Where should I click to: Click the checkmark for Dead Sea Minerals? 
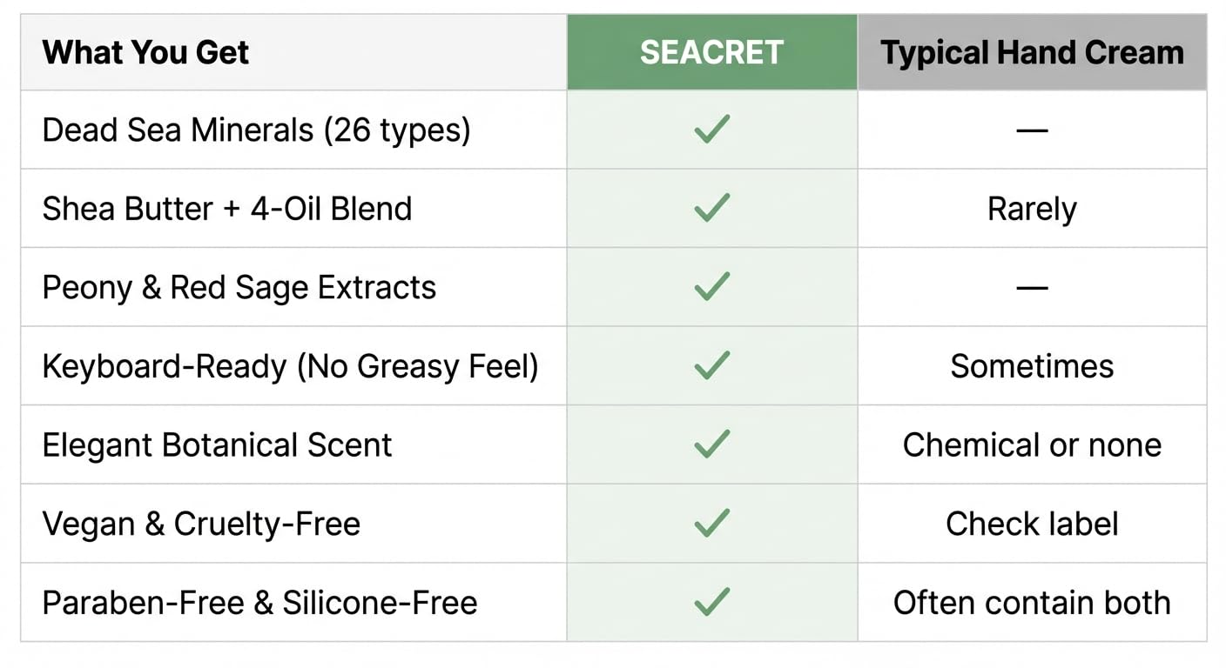click(711, 130)
